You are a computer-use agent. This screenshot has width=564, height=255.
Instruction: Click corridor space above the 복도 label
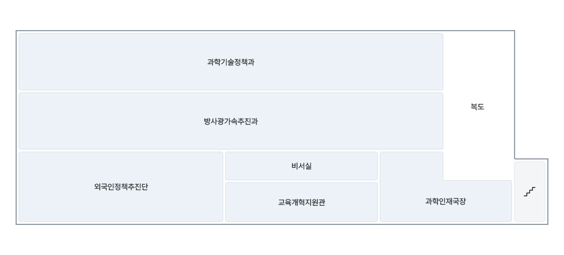pyautogui.click(x=477, y=62)
